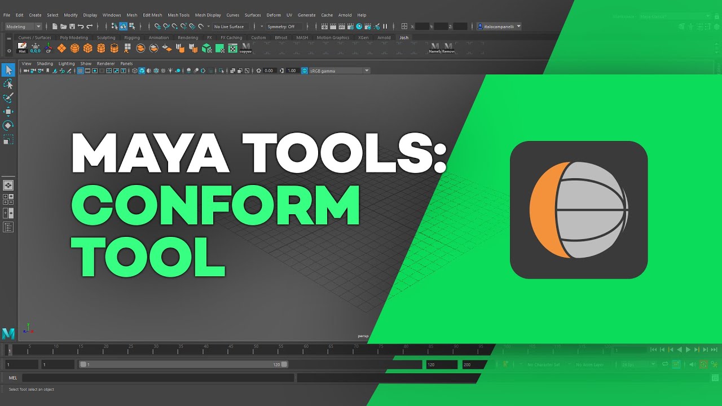Screen dimensions: 722x406
Task: Click the Maya M logo icon
Action: pos(8,333)
